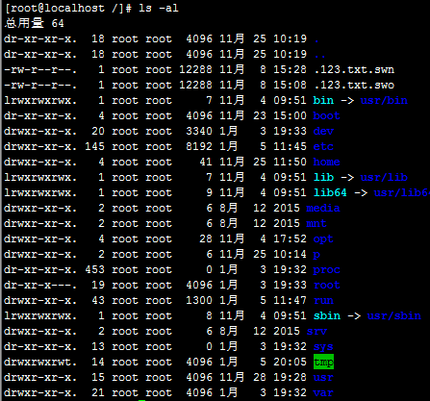Click the sbin symlink name
This screenshot has height=401, width=430.
(x=326, y=315)
